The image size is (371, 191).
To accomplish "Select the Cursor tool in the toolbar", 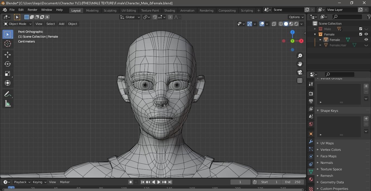I will [8, 44].
